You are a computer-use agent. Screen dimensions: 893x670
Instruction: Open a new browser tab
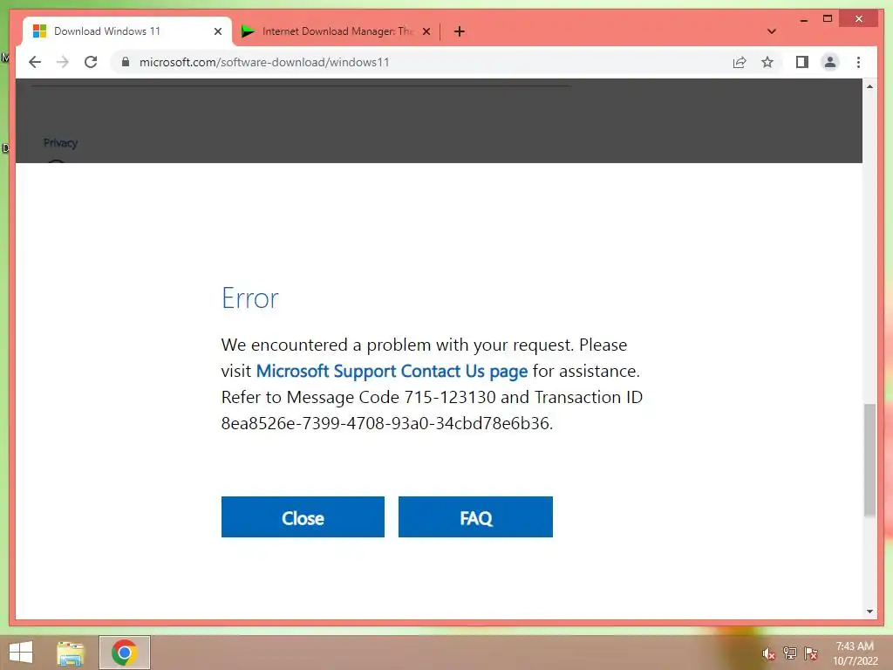pos(460,31)
